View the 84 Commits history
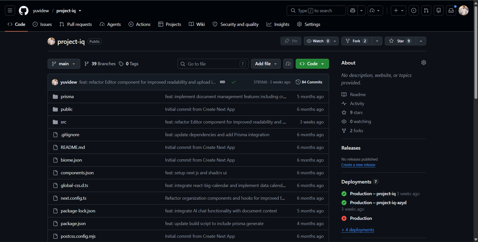 (309, 82)
